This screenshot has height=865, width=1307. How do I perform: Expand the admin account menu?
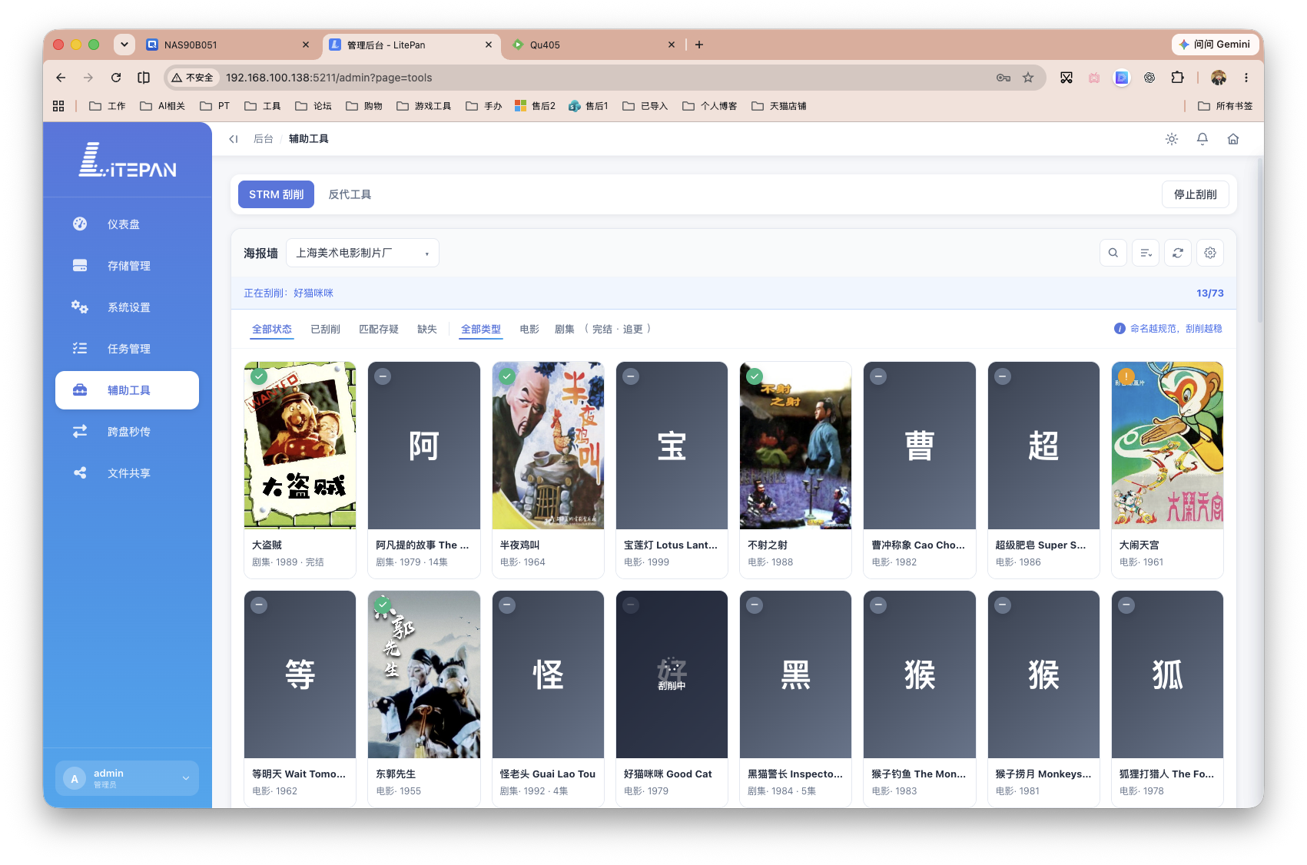click(127, 778)
